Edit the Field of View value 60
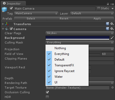 click(108, 54)
